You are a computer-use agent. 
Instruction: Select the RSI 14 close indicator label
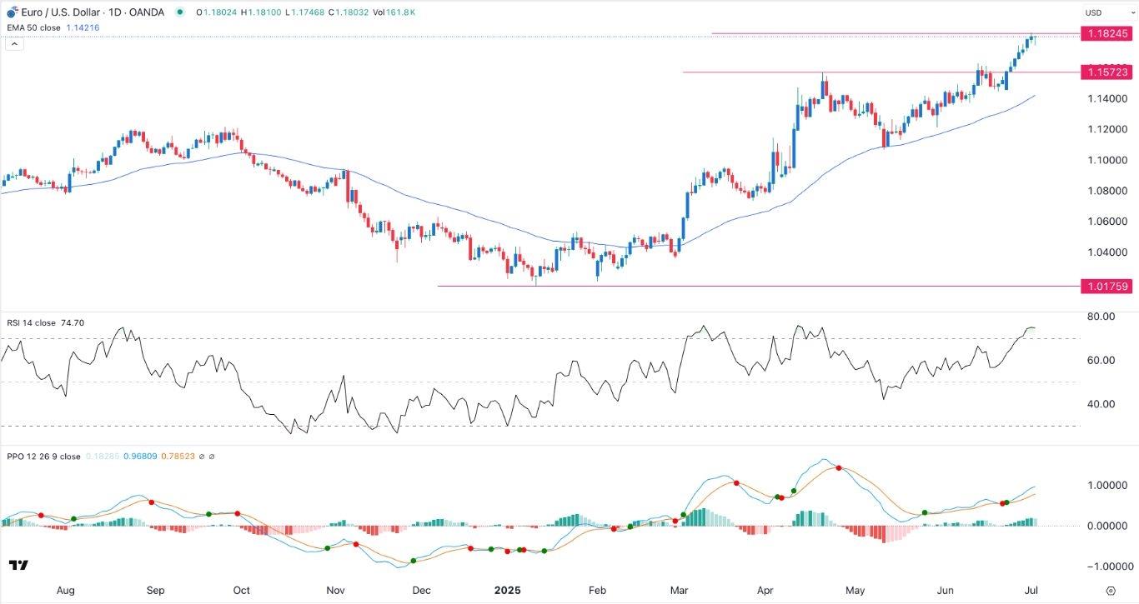(31, 323)
